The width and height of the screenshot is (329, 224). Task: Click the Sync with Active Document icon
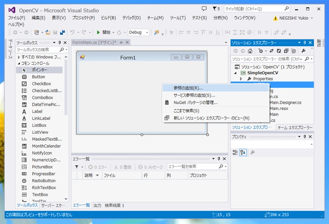[x=272, y=51]
